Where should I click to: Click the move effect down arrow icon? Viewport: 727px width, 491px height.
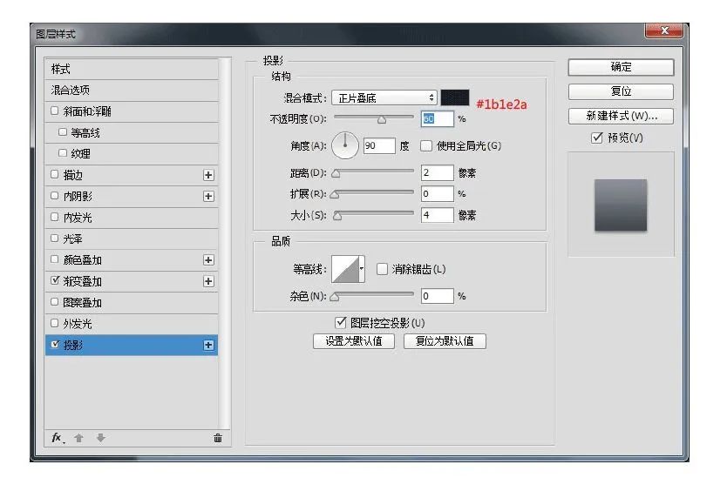(x=100, y=438)
